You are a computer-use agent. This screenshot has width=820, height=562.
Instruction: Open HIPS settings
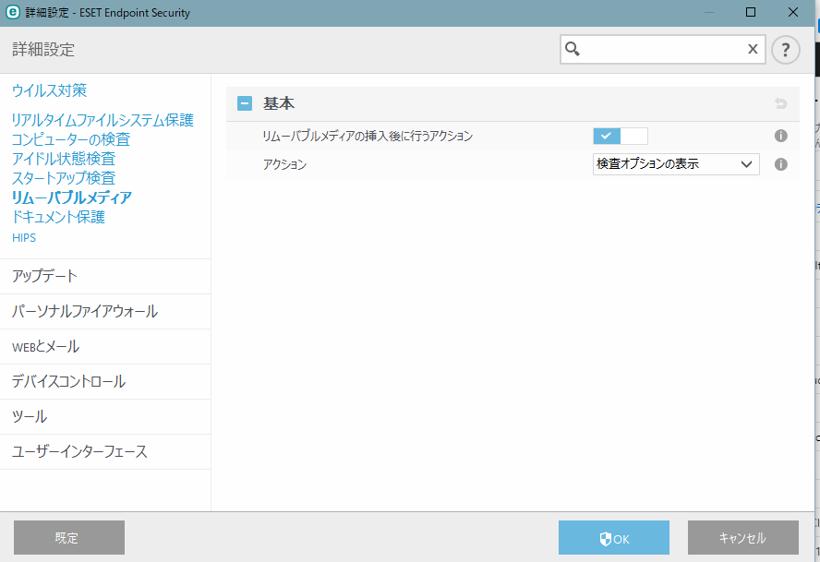[24, 238]
